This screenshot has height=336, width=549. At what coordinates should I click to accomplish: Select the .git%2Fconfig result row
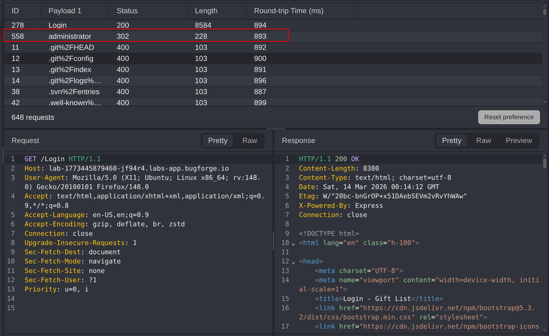pos(71,58)
